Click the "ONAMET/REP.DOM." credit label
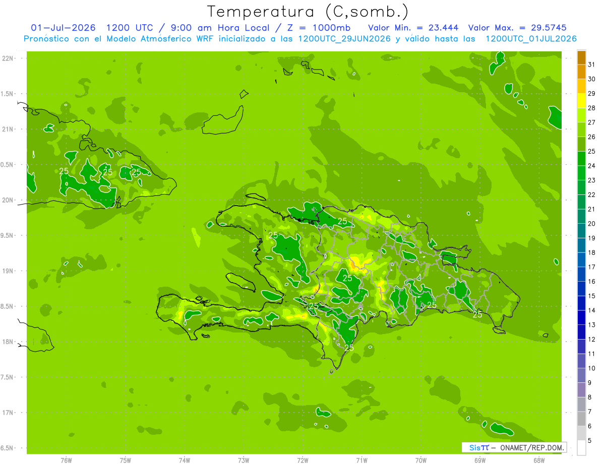 pos(532,447)
